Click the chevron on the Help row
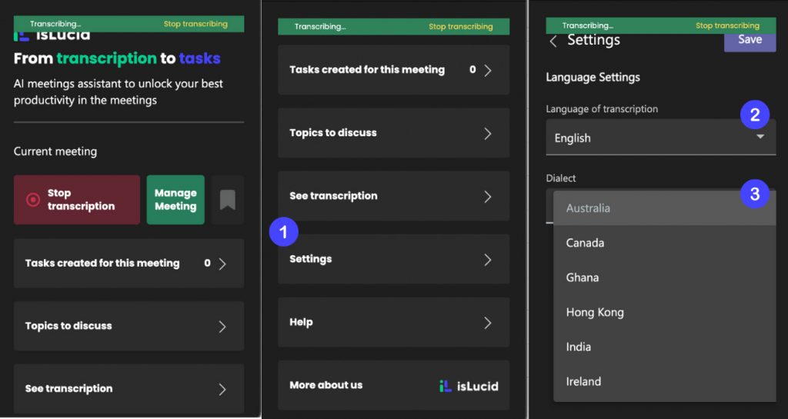788x419 pixels. pos(487,323)
